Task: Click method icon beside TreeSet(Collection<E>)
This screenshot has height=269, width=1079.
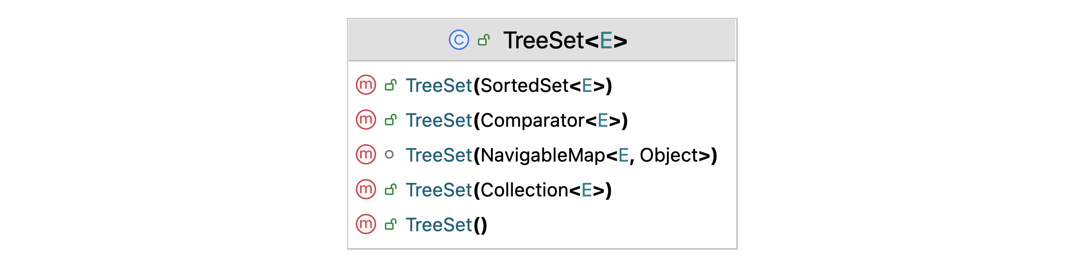Action: [366, 190]
